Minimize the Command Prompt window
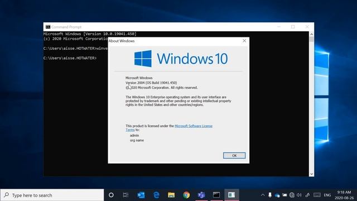357x201 pixels. (x=279, y=27)
